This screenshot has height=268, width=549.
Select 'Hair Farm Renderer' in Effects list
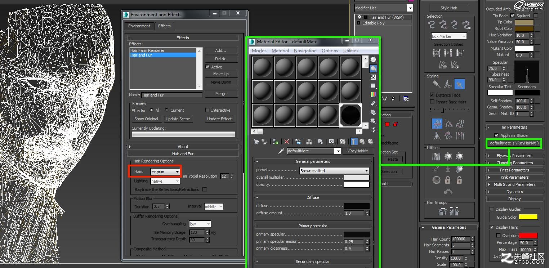click(x=163, y=50)
